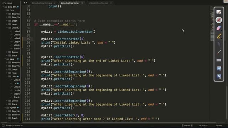Screen dimensions: 228x128
Task: Select the red pen annotation tool
Action: [x=219, y=20]
